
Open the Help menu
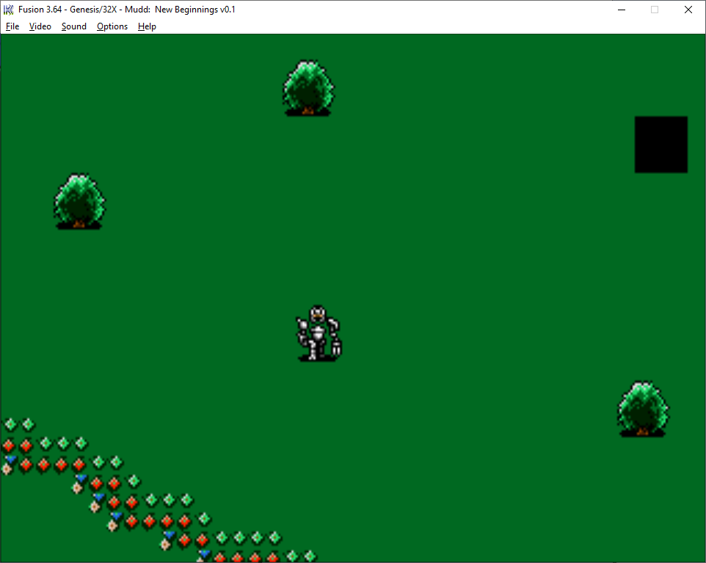click(x=147, y=26)
